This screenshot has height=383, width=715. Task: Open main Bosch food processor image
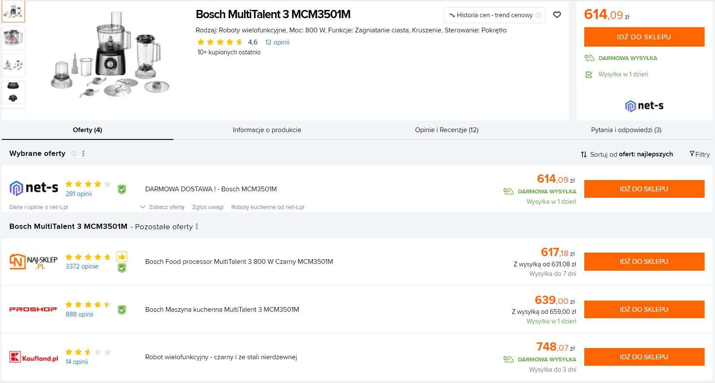pyautogui.click(x=110, y=55)
